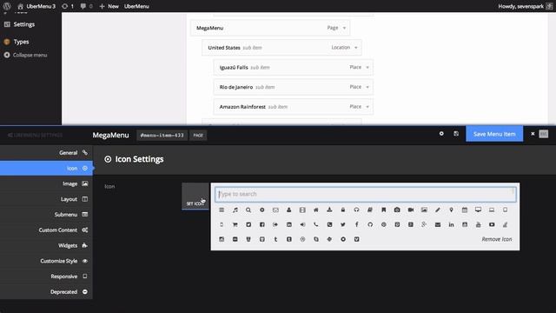The height and width of the screenshot is (313, 556).
Task: Pick the Tumblr t icon
Action: pos(275,239)
